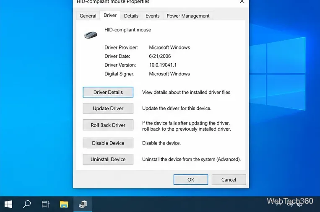Switch to the Details tab
Image resolution: width=320 pixels, height=212 pixels.
click(131, 16)
